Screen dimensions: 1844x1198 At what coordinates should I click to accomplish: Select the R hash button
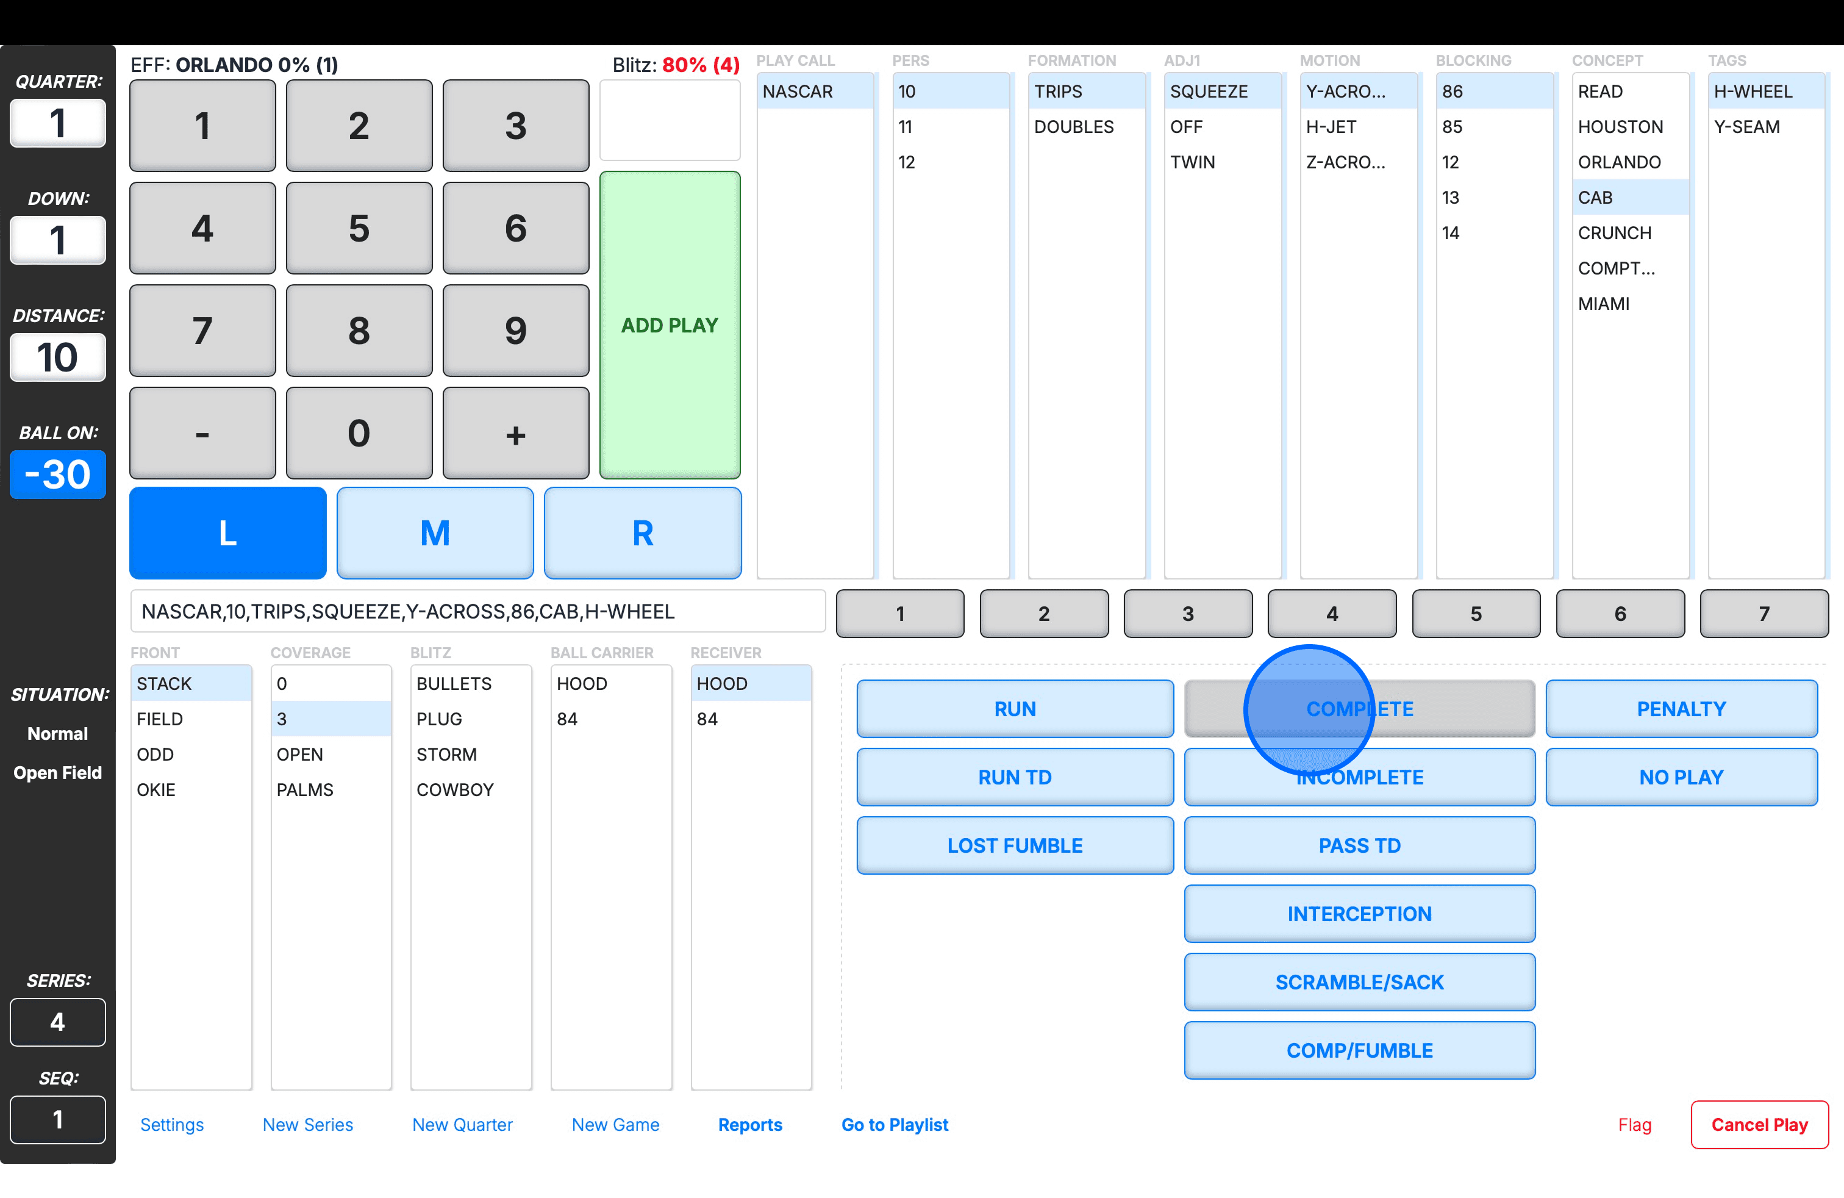(x=643, y=533)
